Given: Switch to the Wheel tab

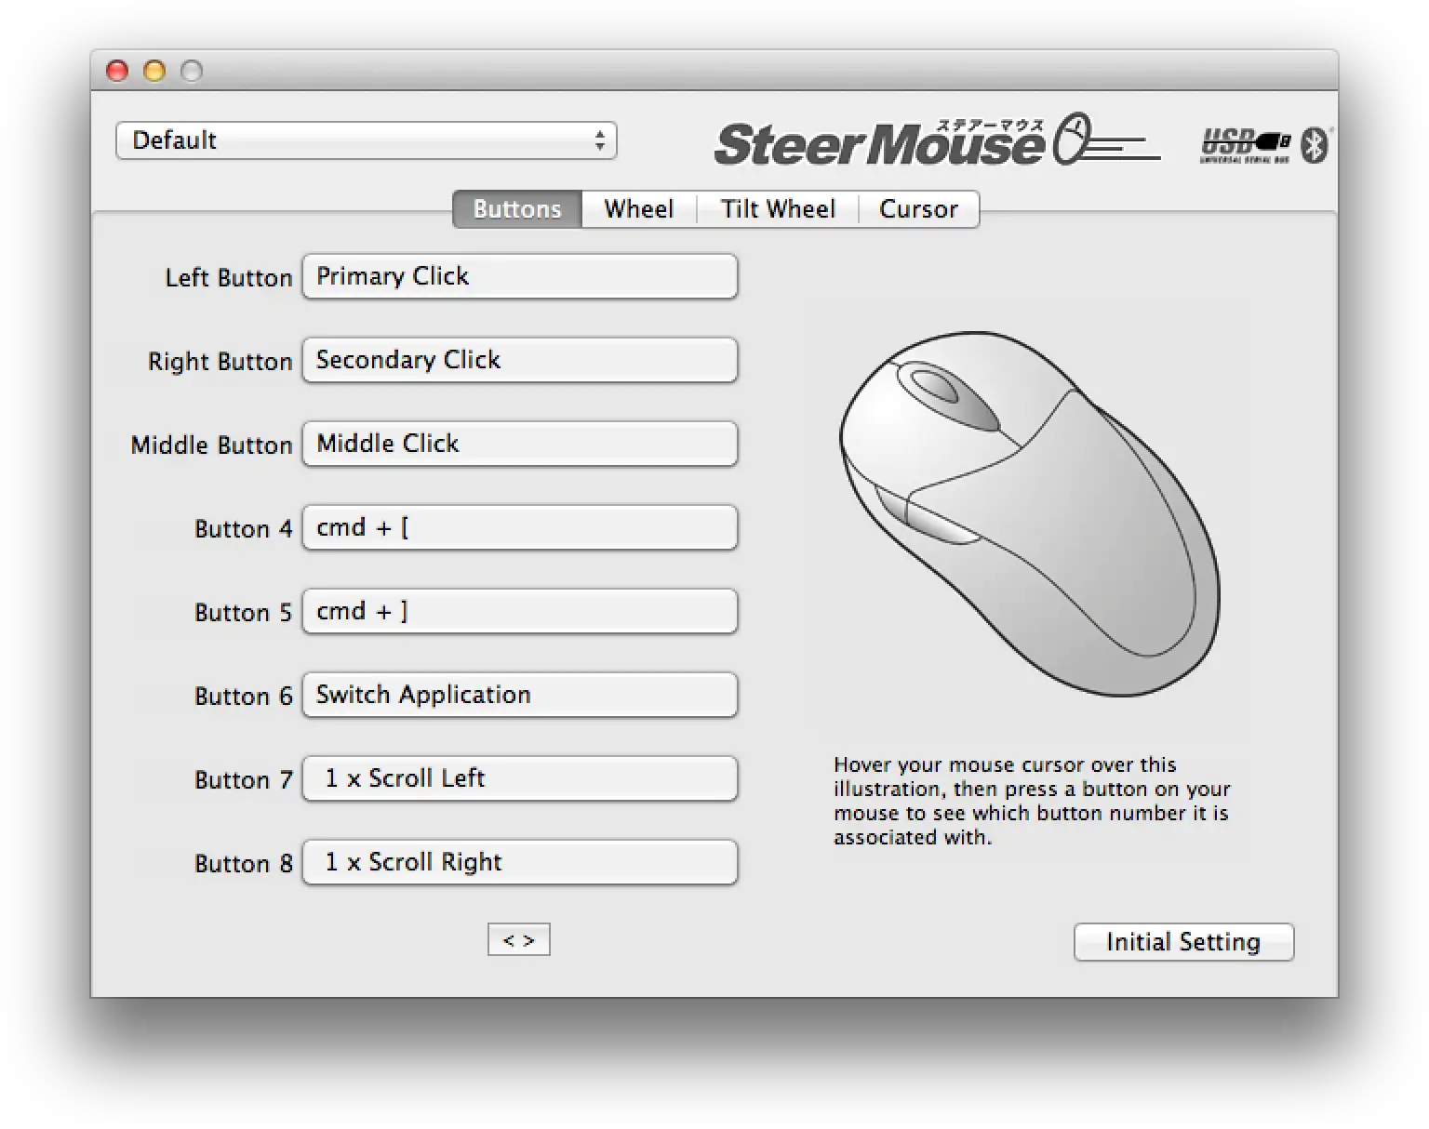Looking at the screenshot, I should tap(639, 209).
